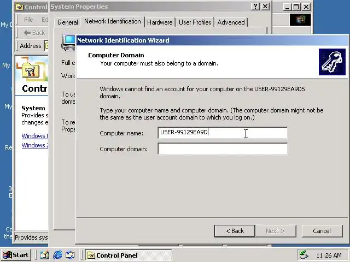This screenshot has width=350, height=262.
Task: Launch Internet Explorer from Quick Launch
Action: 57,255
